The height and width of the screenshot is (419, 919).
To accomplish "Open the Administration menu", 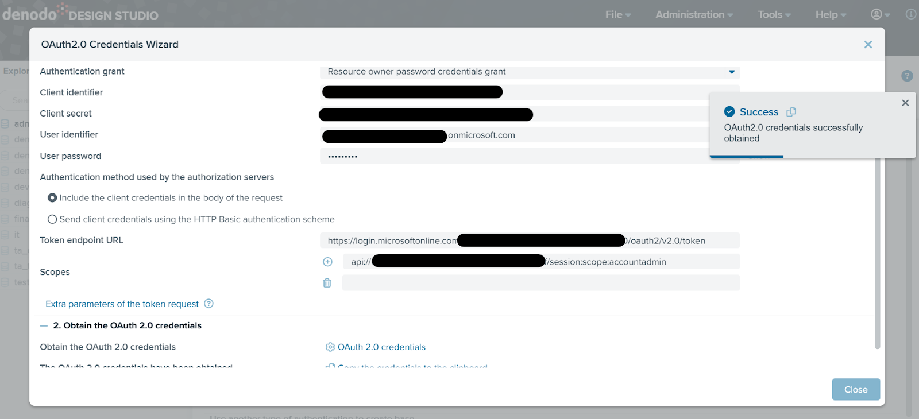I will (694, 14).
